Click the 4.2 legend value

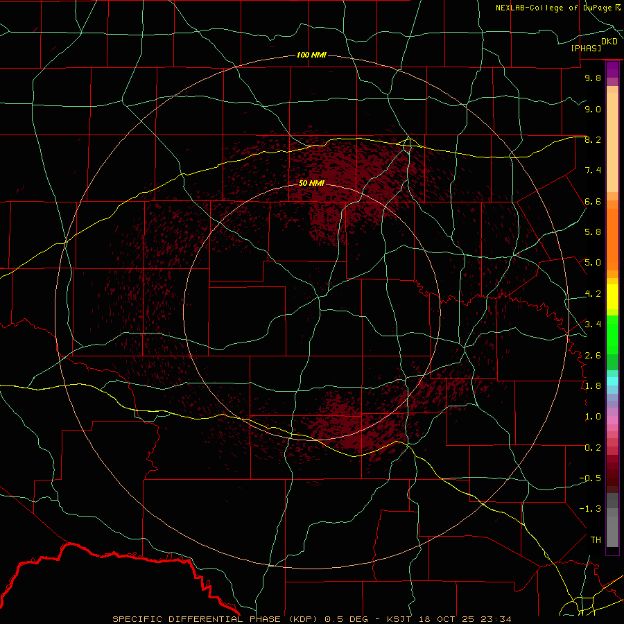point(593,294)
